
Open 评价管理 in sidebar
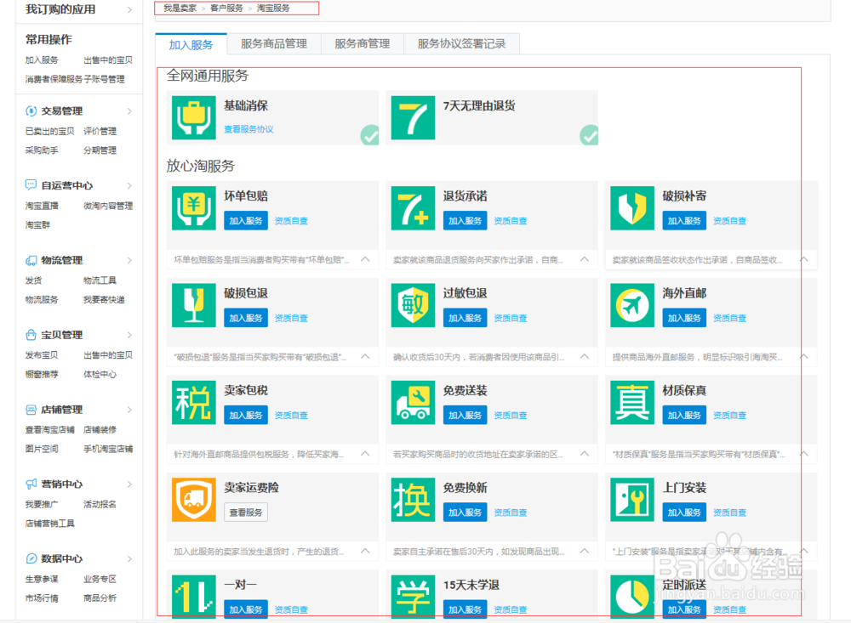tap(100, 131)
